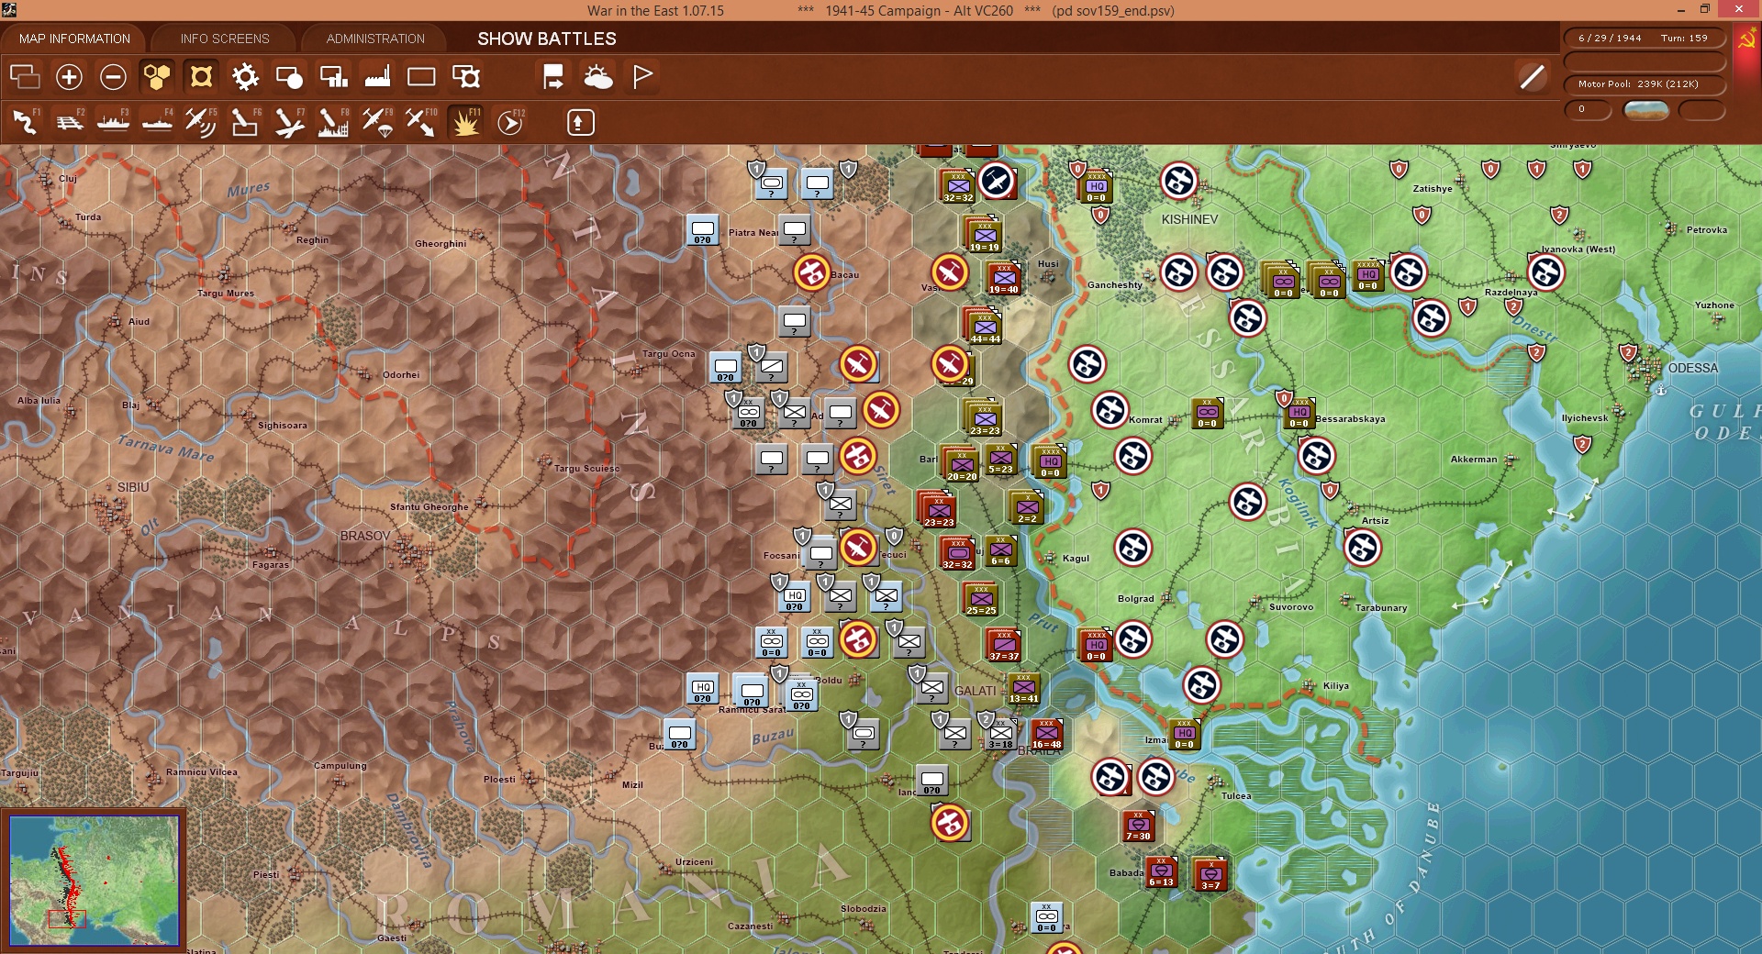Select the F4 amphibious mode icon
1762x954 pixels.
(157, 122)
